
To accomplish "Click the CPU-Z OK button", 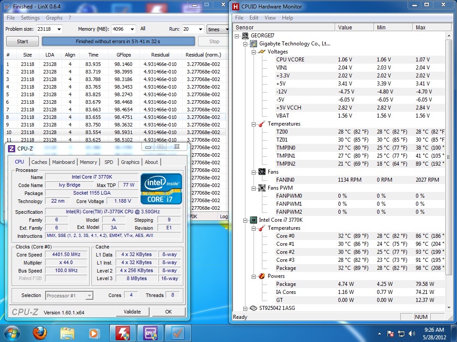I will pyautogui.click(x=168, y=312).
